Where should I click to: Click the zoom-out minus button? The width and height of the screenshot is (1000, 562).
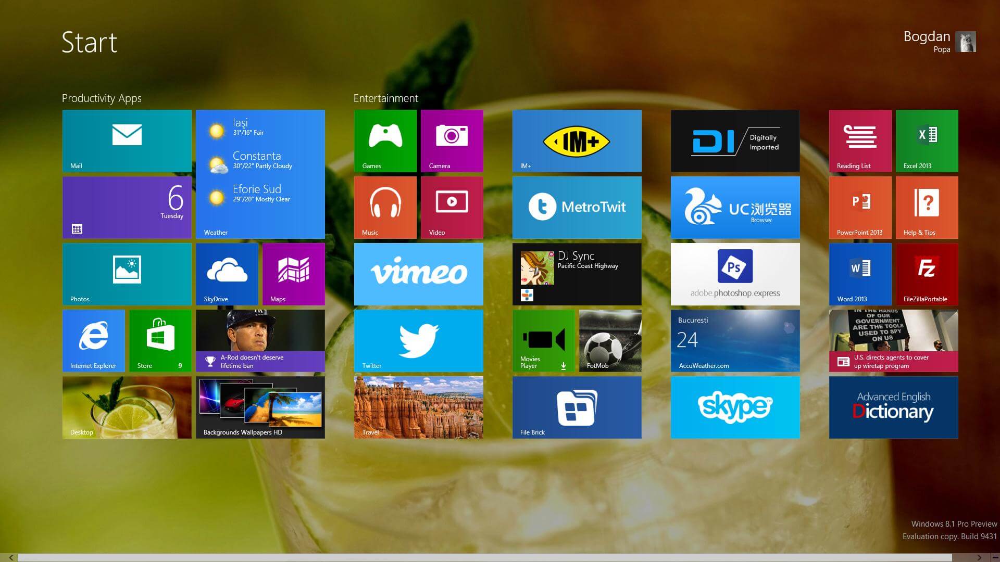pyautogui.click(x=995, y=558)
